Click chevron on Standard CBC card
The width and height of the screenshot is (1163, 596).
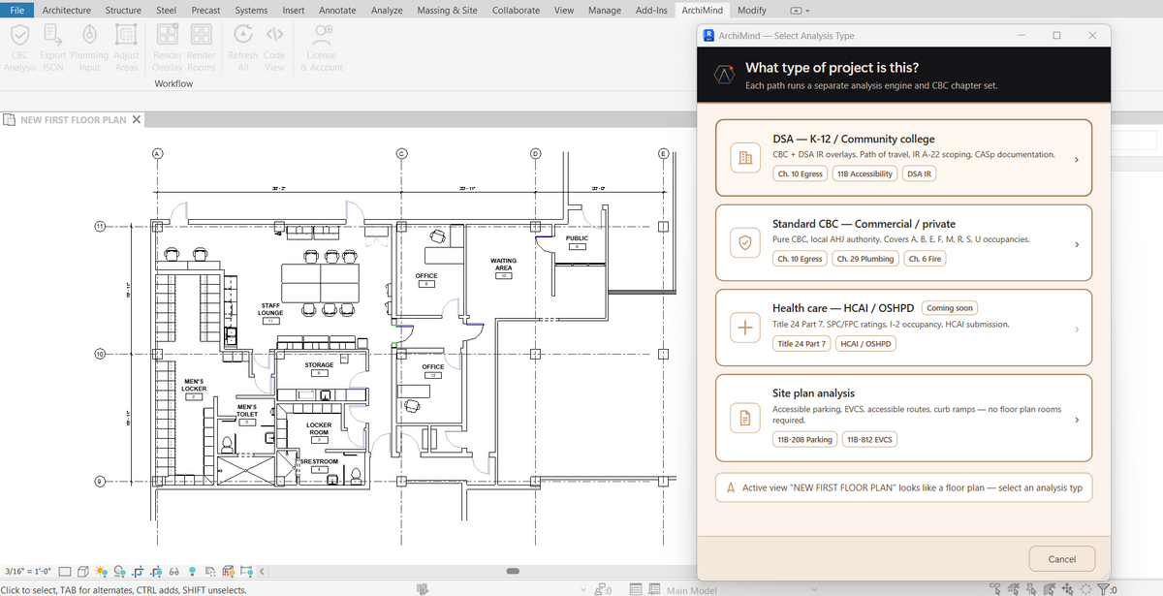pos(1077,244)
